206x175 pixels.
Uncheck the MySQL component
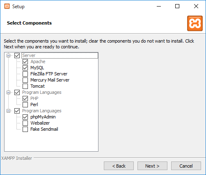(25, 68)
